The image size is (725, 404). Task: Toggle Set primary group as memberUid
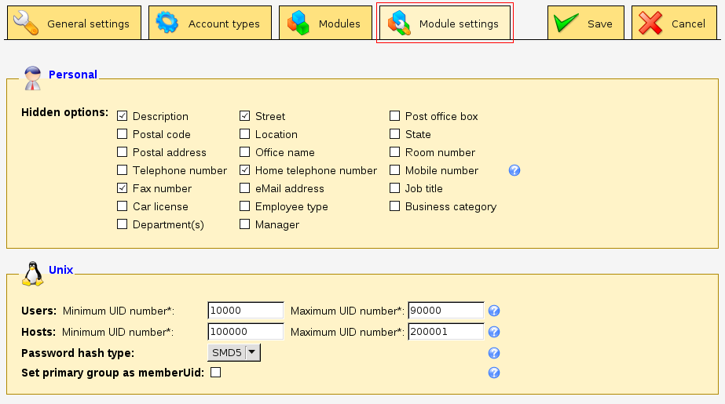click(x=215, y=373)
